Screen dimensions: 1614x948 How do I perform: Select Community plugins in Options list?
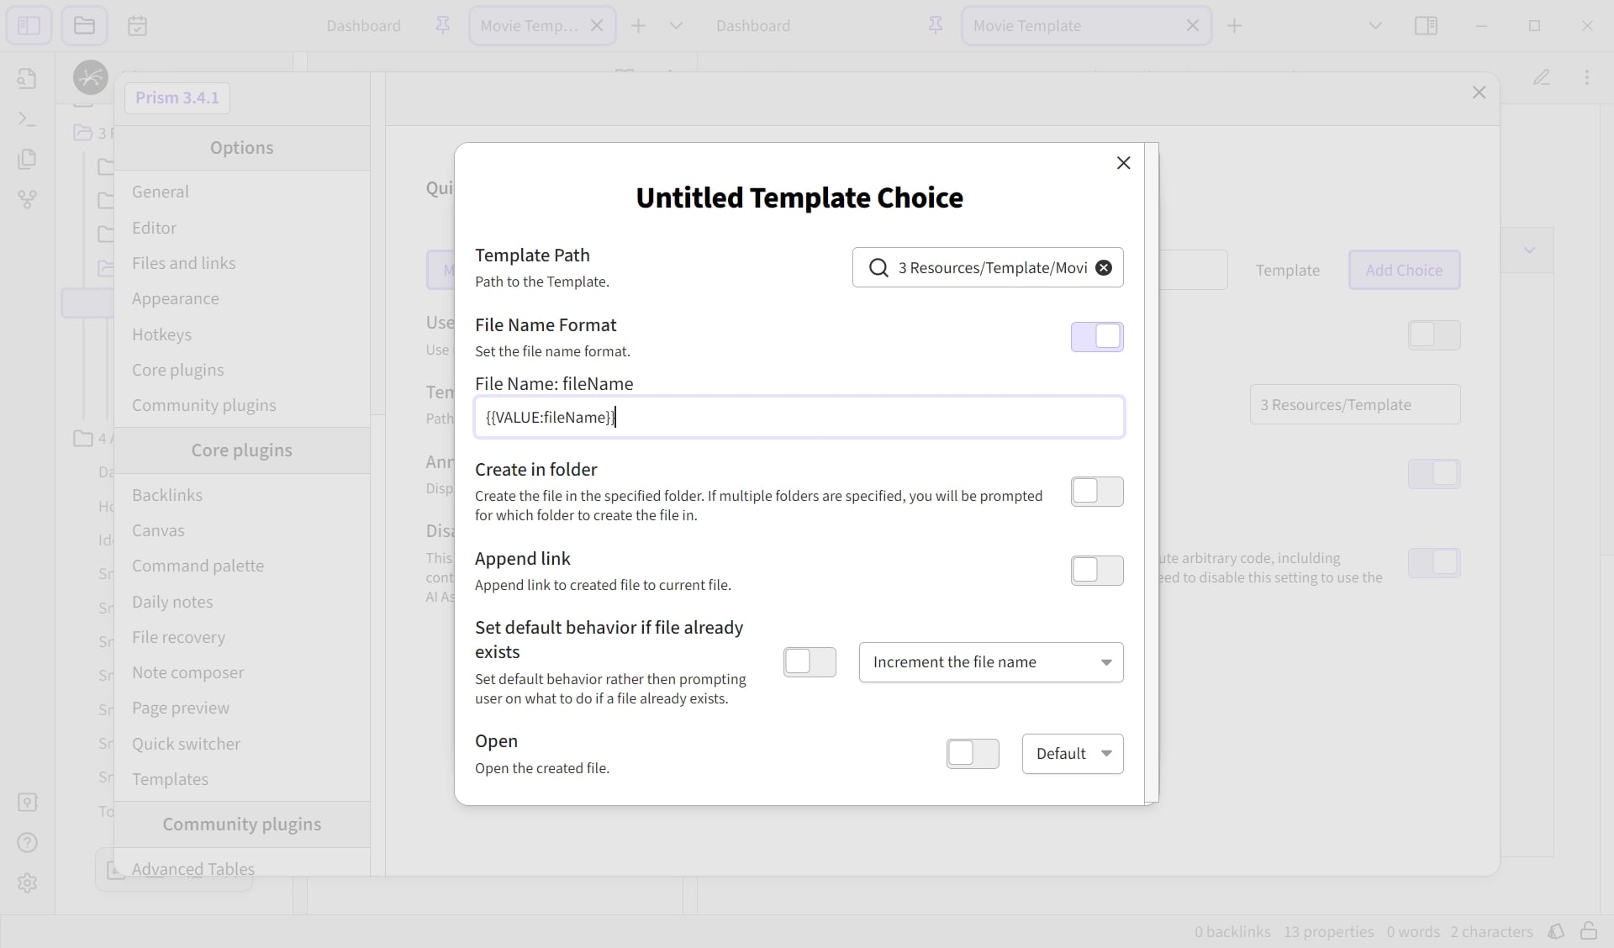click(203, 405)
